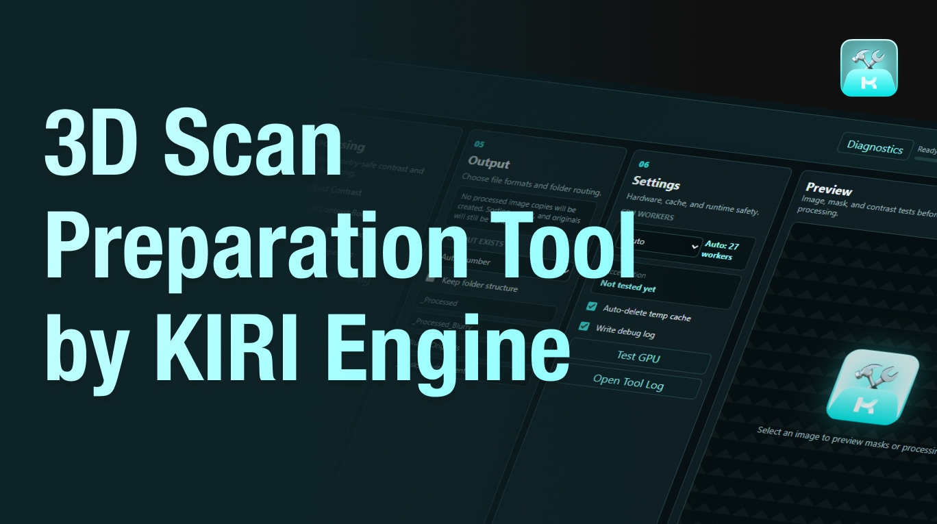
Task: Disable the Write debug log checkbox
Action: (x=584, y=327)
